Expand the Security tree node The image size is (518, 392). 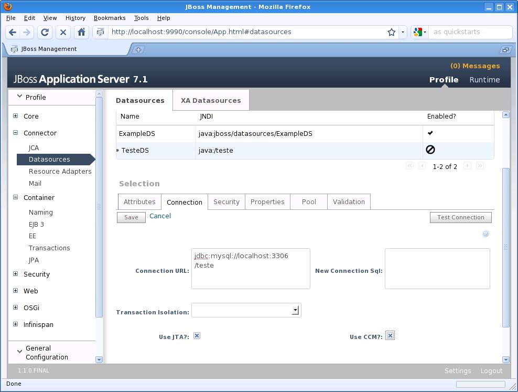coord(16,274)
